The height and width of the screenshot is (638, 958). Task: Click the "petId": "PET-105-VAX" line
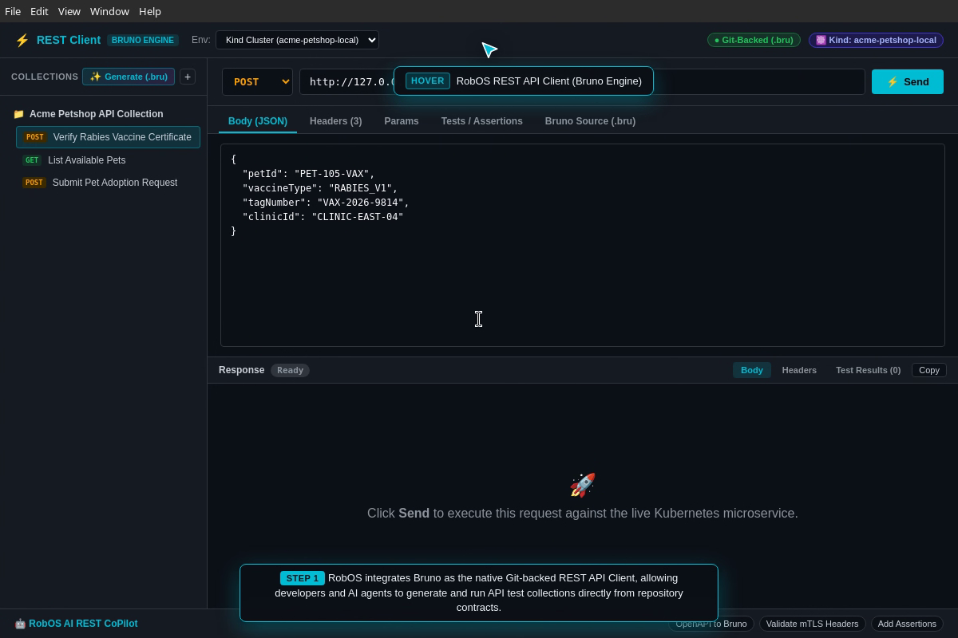(x=308, y=174)
